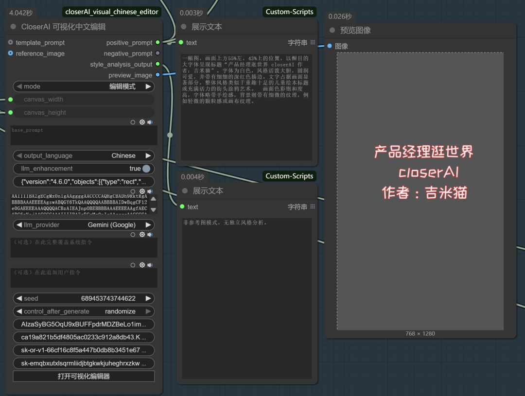Click the text input socket on the lower 展示文本 node
The image size is (525, 396).
point(182,207)
